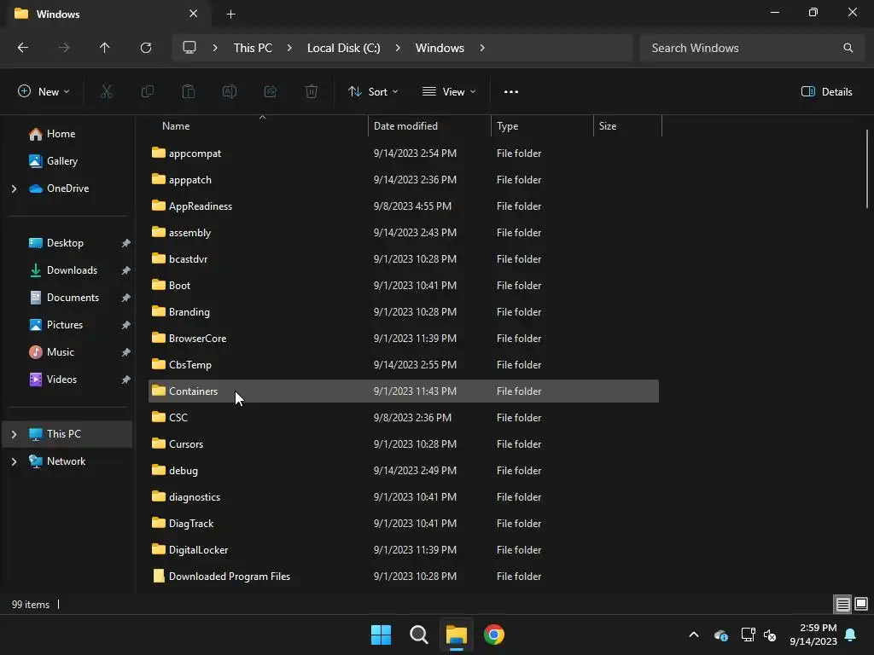Viewport: 874px width, 655px height.
Task: Select the DiagTrack folder
Action: click(x=404, y=524)
